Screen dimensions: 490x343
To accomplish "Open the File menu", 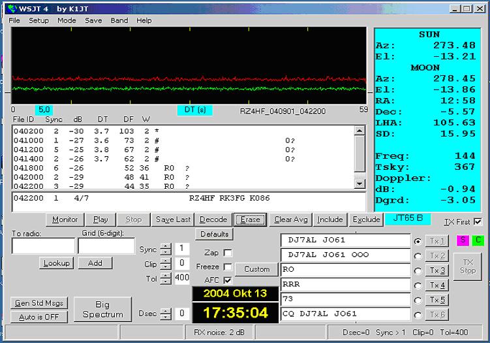I will (x=14, y=21).
